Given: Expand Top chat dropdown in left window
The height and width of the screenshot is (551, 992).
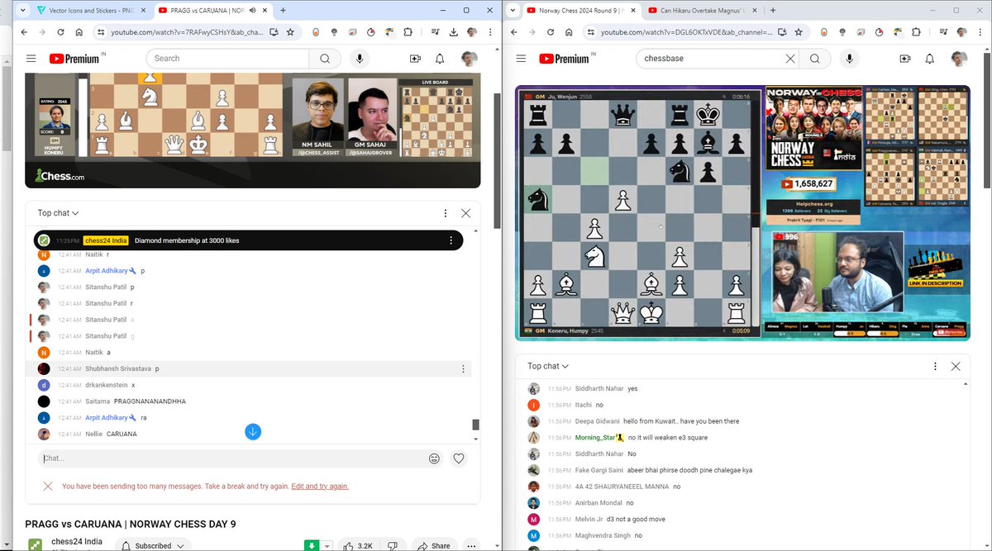Looking at the screenshot, I should [x=58, y=213].
